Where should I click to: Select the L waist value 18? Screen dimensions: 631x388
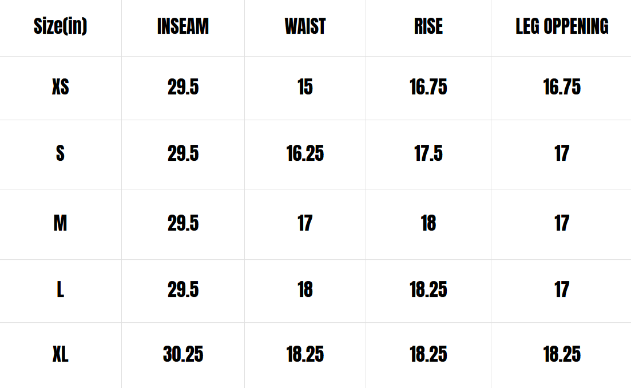tap(305, 290)
